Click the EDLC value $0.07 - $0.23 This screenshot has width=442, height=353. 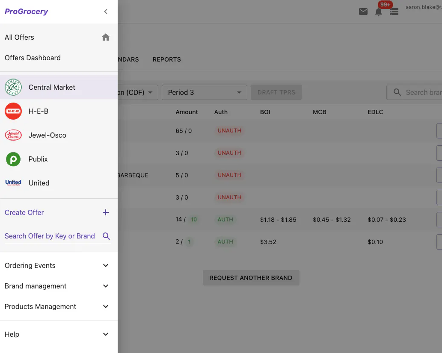pos(386,220)
